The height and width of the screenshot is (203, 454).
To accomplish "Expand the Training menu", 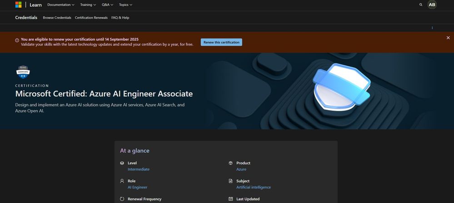I will click(88, 5).
